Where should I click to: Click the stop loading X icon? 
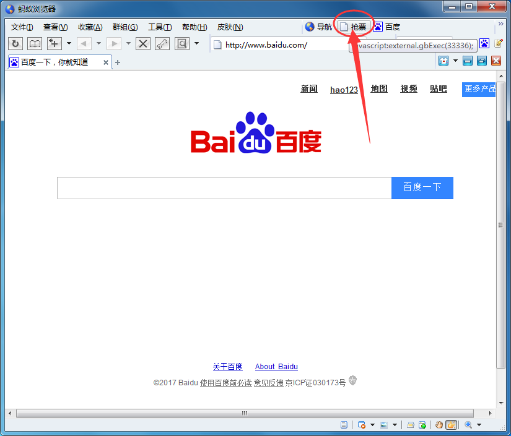click(x=143, y=43)
